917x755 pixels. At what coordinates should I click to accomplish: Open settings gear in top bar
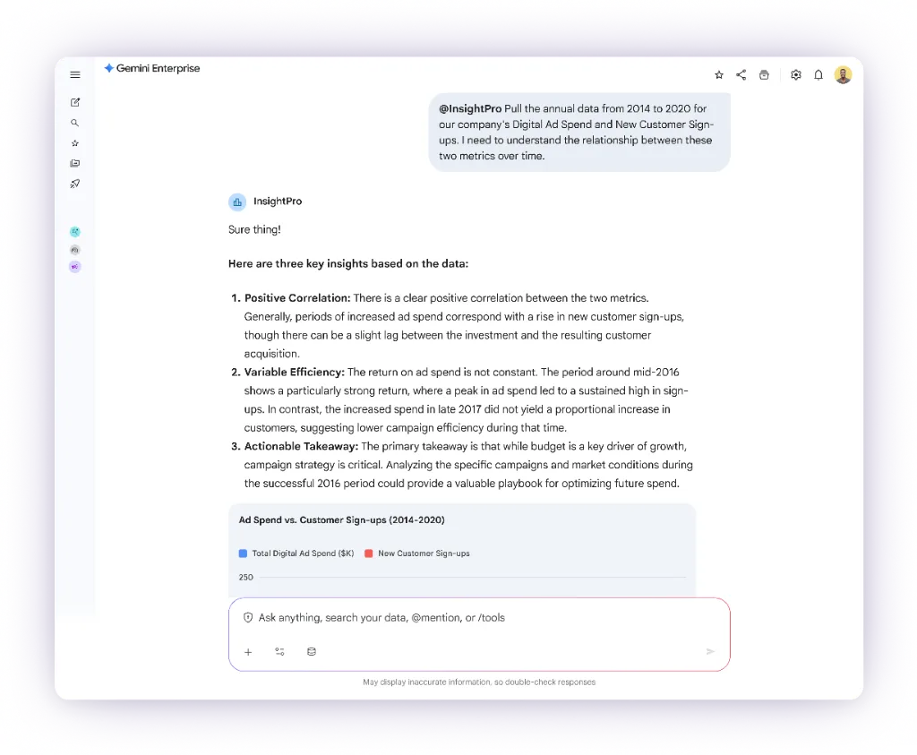tap(795, 75)
